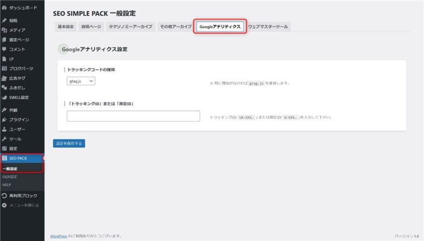Click the settings icon beside 設定
424x241 pixels.
[x=4, y=148]
